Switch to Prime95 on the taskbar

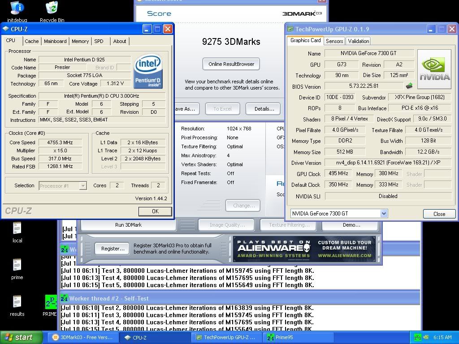[x=299, y=337]
